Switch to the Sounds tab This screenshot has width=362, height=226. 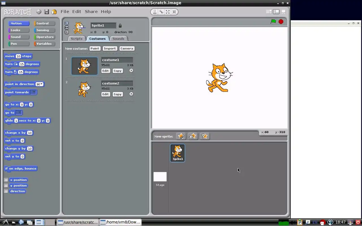point(118,39)
